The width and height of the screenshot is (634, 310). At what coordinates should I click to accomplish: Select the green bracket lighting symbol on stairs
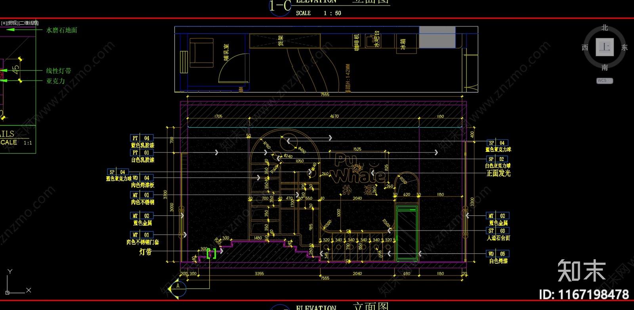point(211,253)
